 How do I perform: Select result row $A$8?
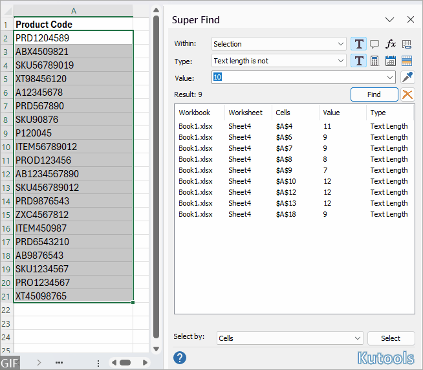tap(294, 159)
